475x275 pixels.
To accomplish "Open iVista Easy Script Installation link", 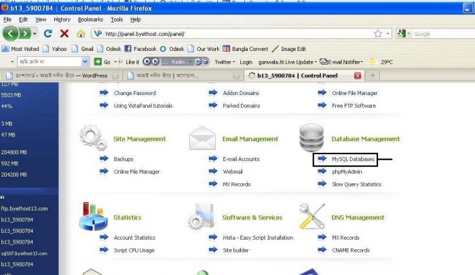I will (x=258, y=238).
